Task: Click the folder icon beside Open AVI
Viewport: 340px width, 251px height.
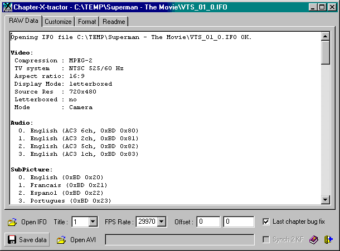Action: click(x=61, y=240)
